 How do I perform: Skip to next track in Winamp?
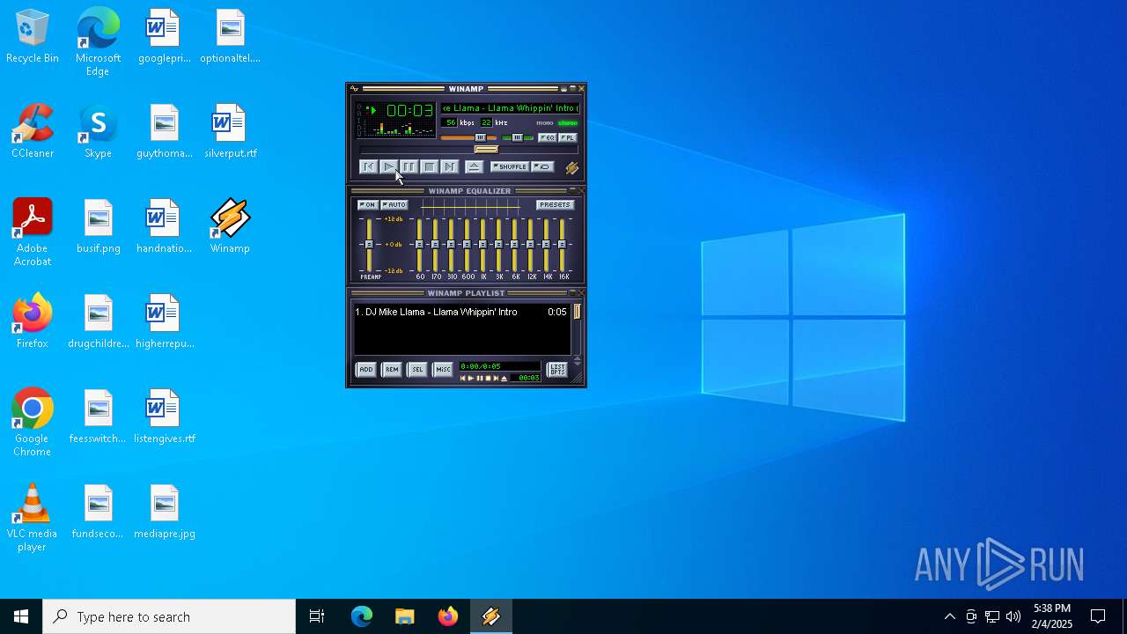tap(450, 166)
